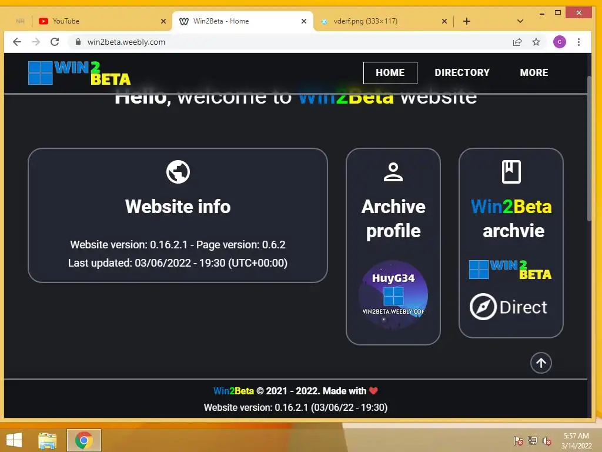Viewport: 602px width, 452px height.
Task: Click the muted volume tray icon
Action: click(547, 440)
